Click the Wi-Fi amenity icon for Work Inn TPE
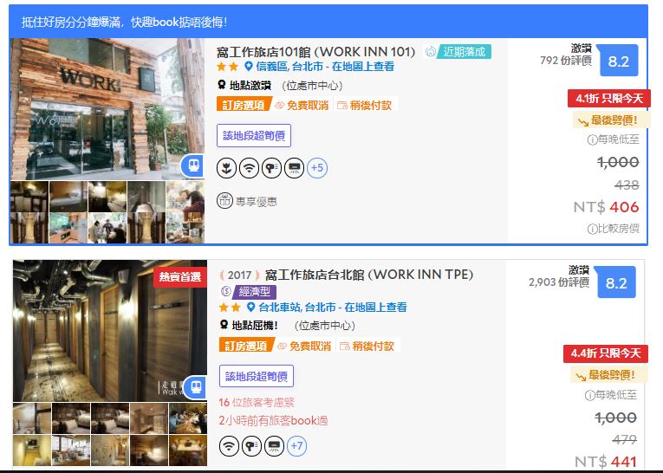Viewport: 663px width, 473px height. pos(229,445)
